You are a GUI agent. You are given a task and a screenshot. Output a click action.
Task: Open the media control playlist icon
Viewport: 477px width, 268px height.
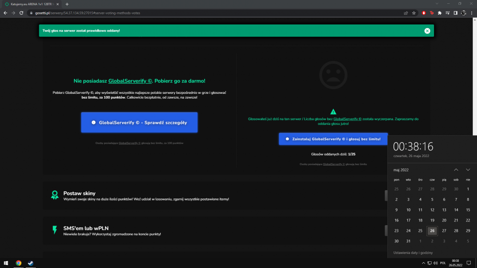pos(447,13)
